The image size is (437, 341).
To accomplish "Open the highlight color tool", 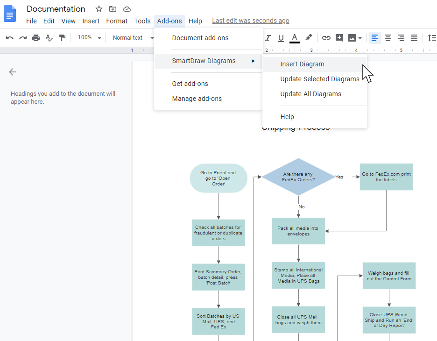I will (x=309, y=37).
